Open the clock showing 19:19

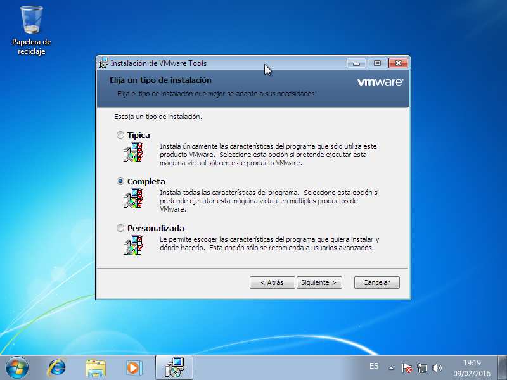coord(472,368)
